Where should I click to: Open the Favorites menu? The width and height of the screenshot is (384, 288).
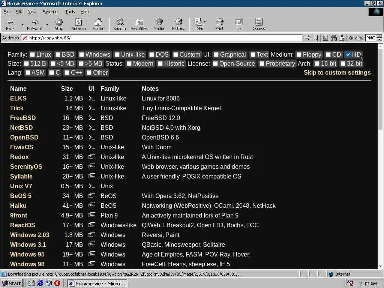(51, 12)
